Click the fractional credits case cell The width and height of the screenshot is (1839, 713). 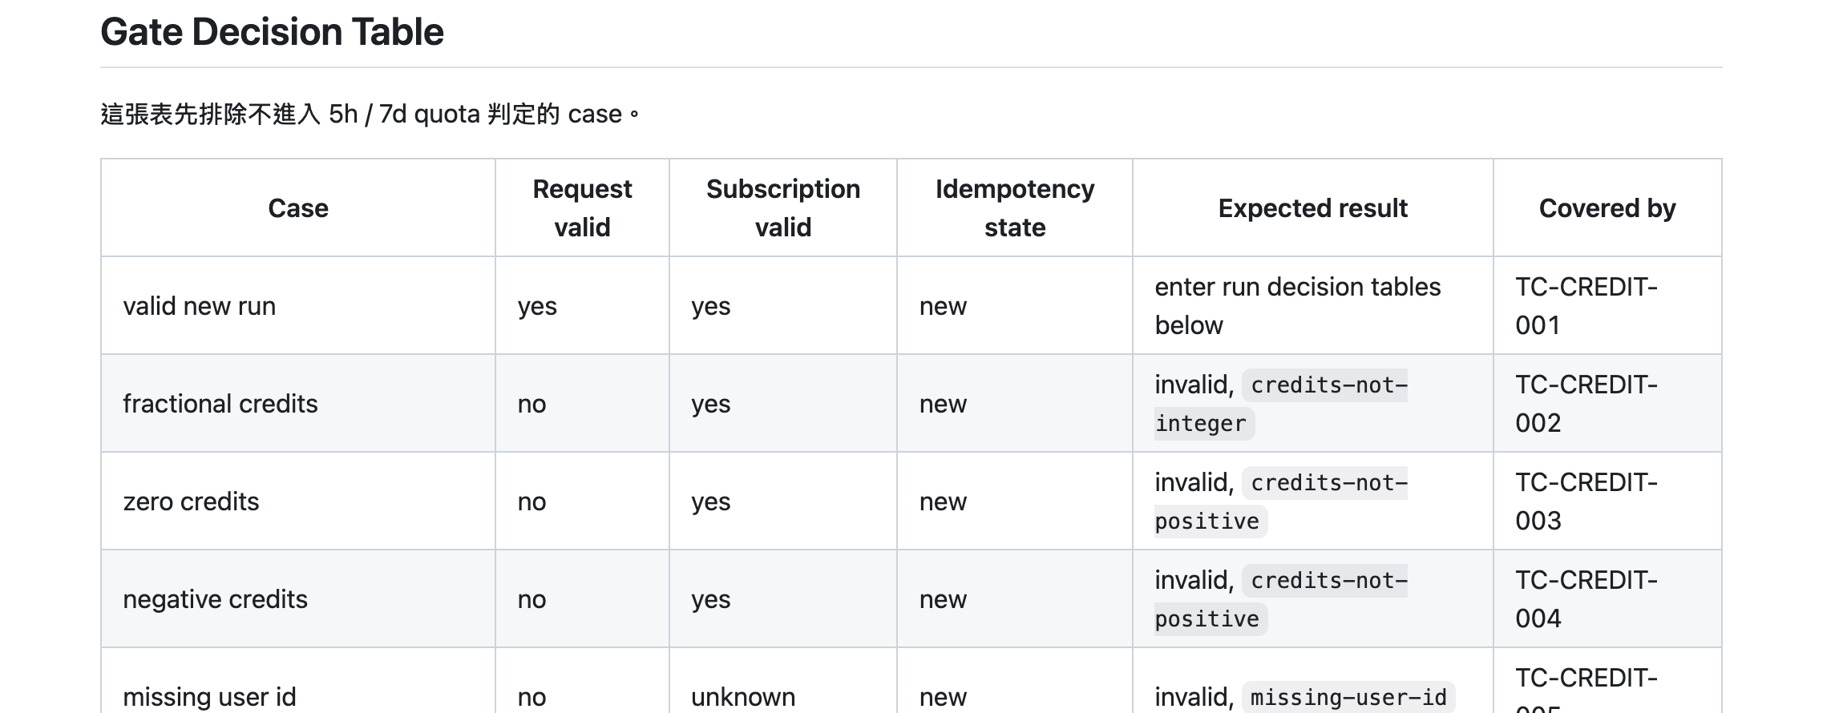[x=298, y=404]
